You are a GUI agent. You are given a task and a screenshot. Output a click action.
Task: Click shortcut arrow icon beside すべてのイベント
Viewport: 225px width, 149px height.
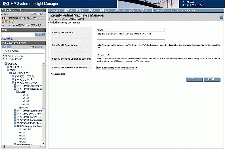[x=3, y=59]
